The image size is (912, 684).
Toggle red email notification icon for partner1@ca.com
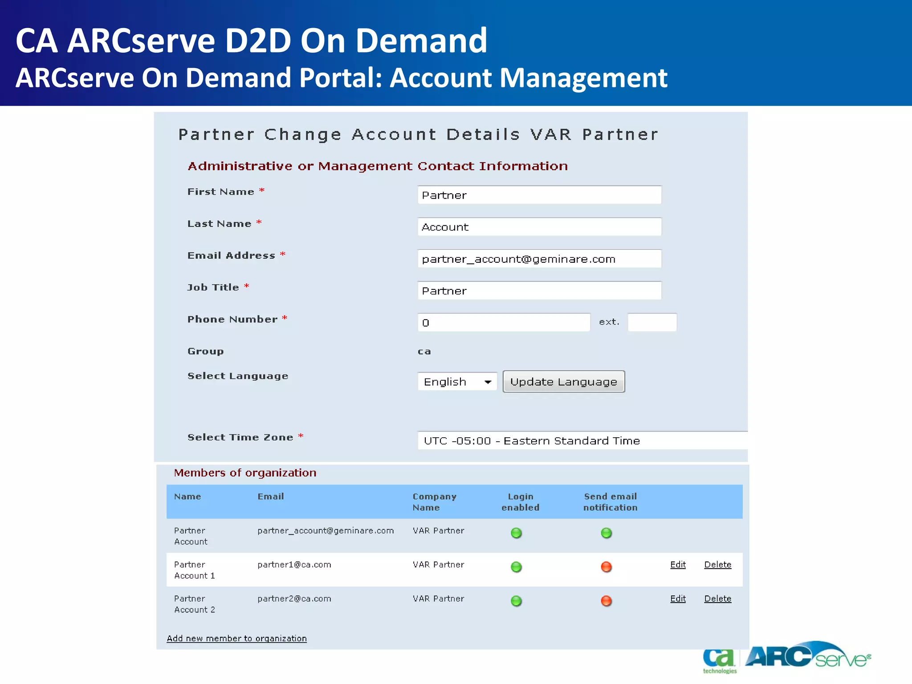click(x=606, y=567)
